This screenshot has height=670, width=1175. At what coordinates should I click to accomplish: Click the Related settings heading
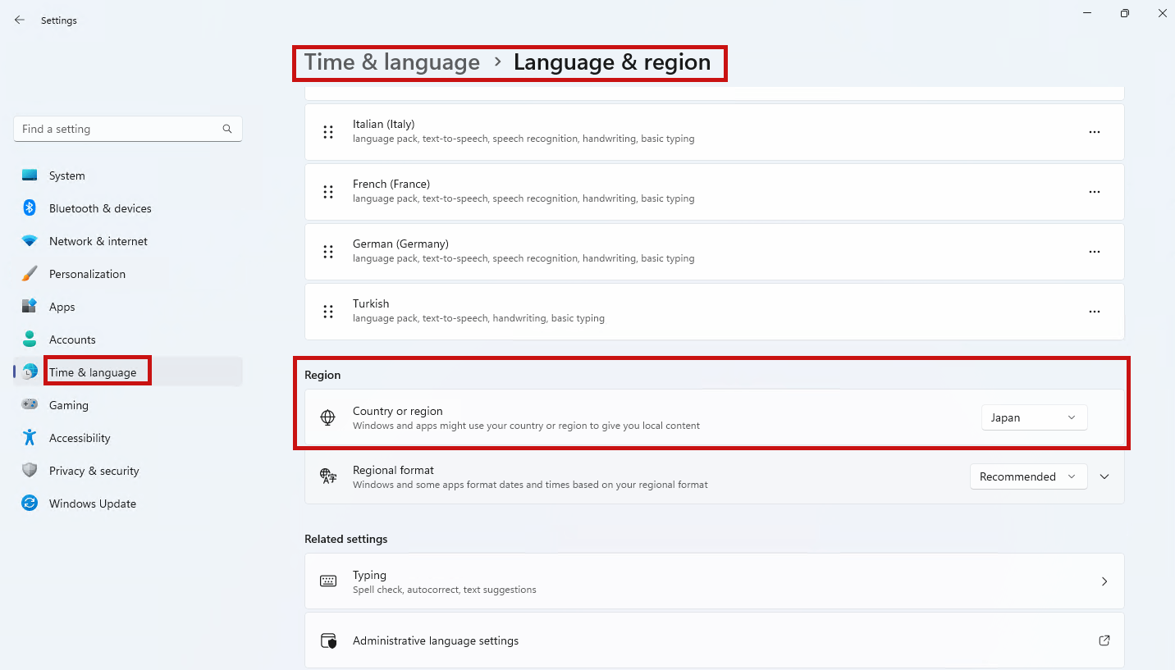click(345, 539)
